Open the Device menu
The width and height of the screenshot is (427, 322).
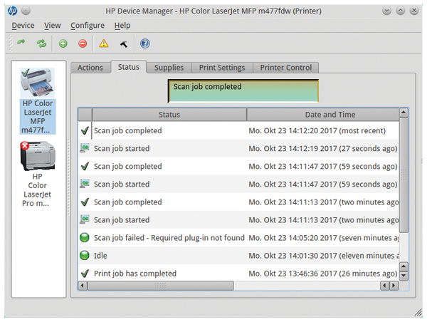click(23, 26)
